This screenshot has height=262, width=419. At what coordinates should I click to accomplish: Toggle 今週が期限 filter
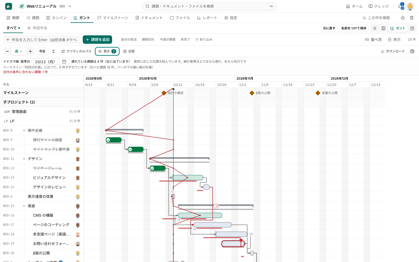click(x=168, y=40)
